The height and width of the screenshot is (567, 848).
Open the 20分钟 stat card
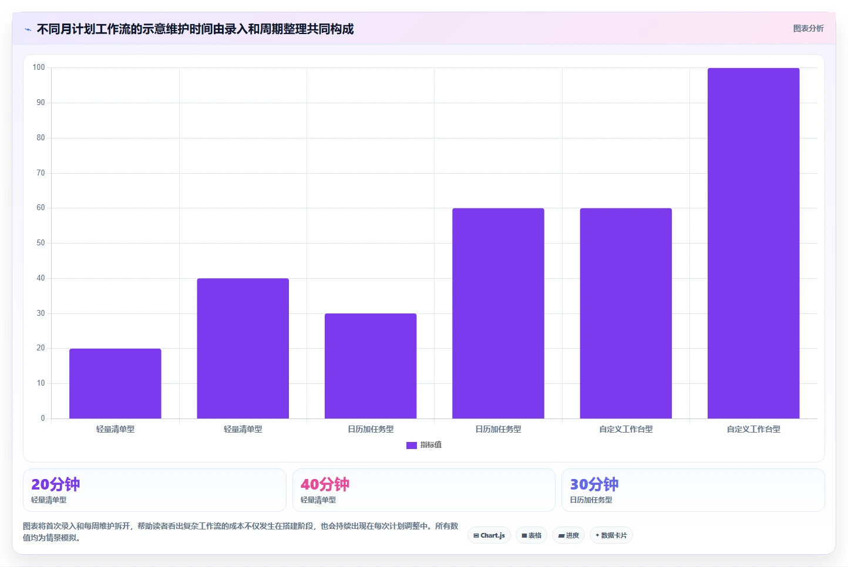154,490
